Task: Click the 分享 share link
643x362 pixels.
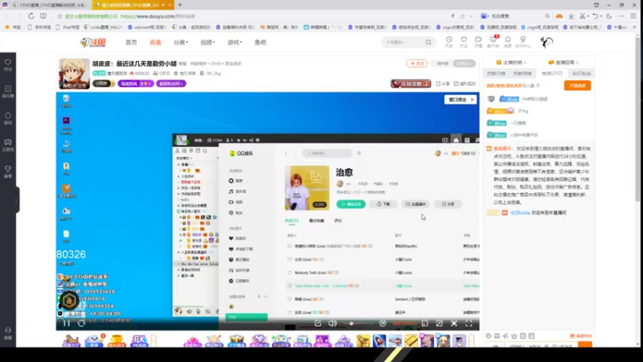Action: (443, 84)
